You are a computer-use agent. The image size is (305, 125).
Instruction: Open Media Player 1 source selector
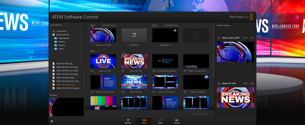click(x=252, y=38)
